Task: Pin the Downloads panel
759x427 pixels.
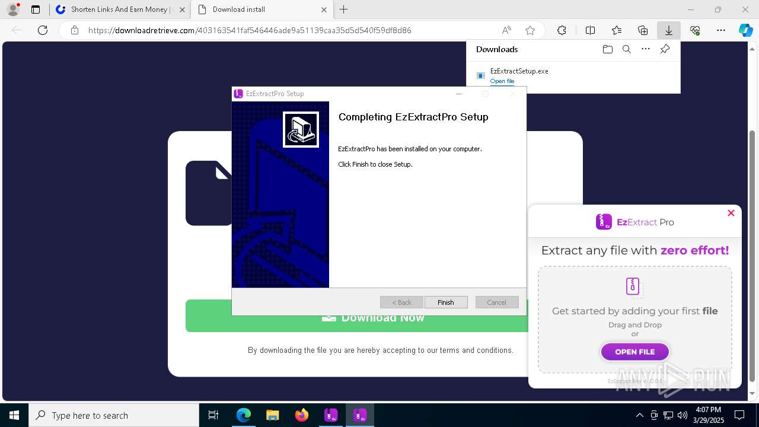Action: coord(665,49)
